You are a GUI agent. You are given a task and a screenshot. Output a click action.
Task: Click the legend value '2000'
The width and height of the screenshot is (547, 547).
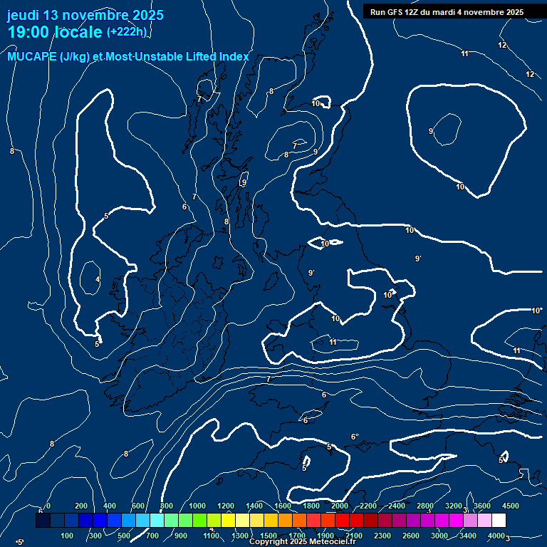pos(340,506)
